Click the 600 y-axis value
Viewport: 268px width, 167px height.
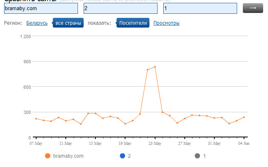click(x=27, y=87)
